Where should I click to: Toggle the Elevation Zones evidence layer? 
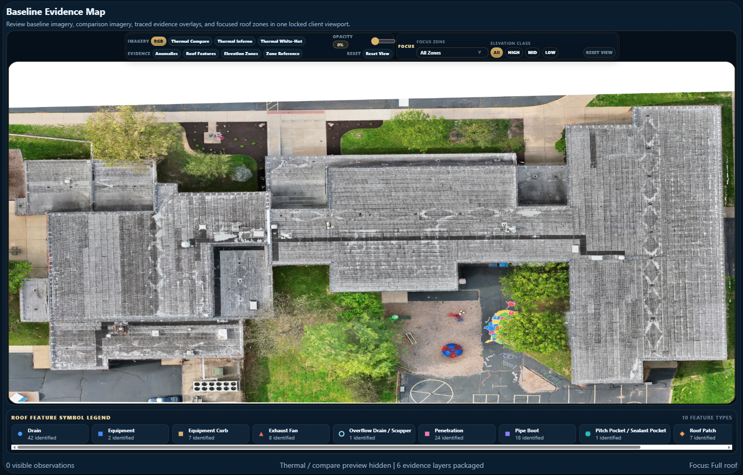(241, 54)
